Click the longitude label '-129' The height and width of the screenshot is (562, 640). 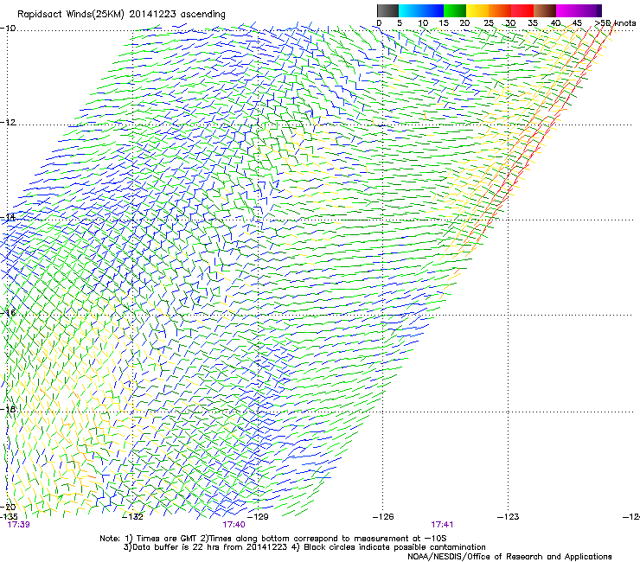tap(258, 517)
